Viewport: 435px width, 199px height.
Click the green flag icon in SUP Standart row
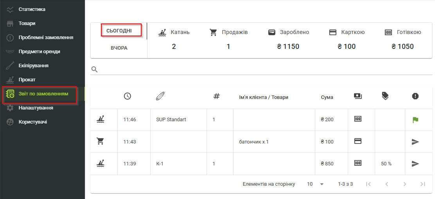point(415,120)
